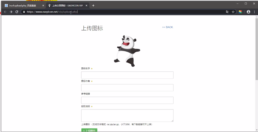This screenshot has height=132, width=258.
Task: Click the ">> BACK." link
Action: tap(168, 27)
